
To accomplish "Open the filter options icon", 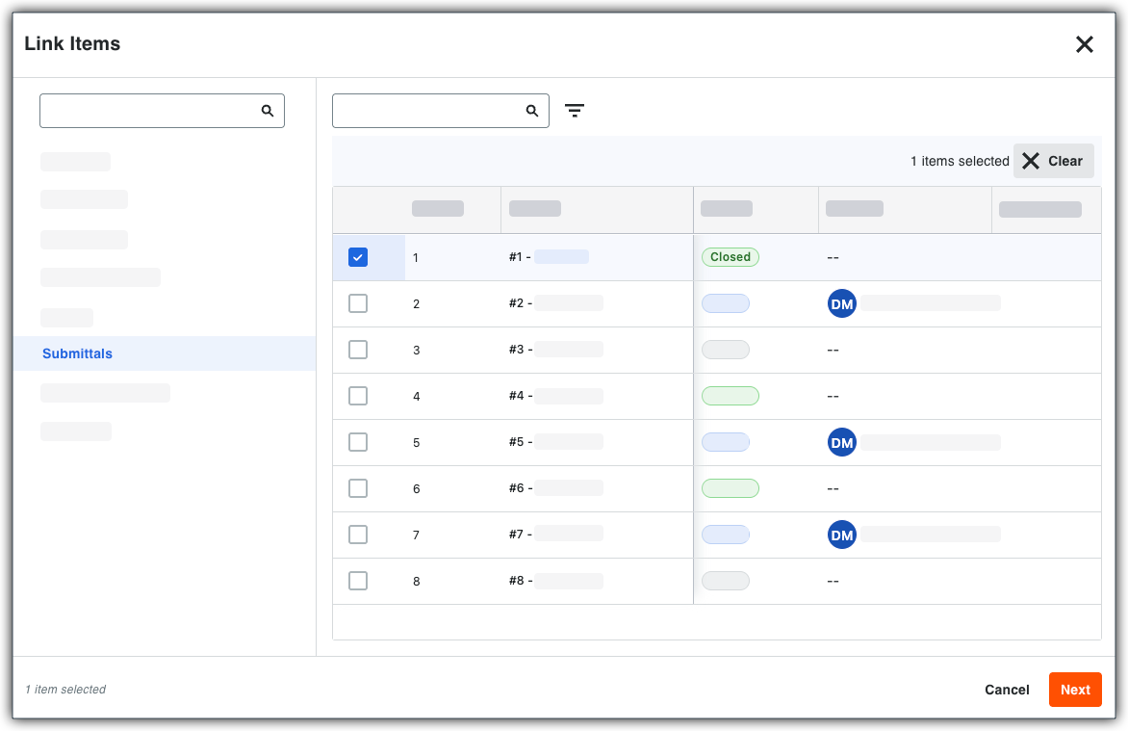I will (x=574, y=111).
